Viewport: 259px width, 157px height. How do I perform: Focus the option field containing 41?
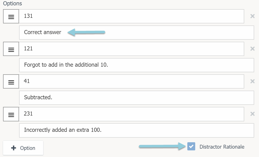131,81
